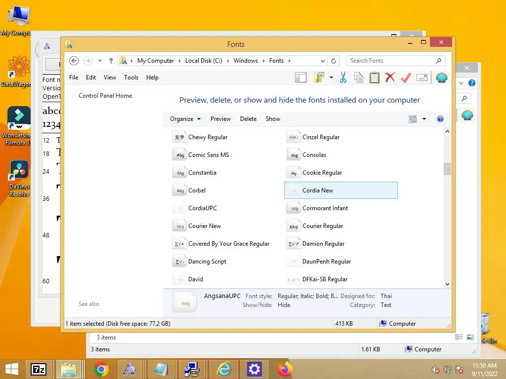Change view using the views icon
The width and height of the screenshot is (506, 379).
coord(413,119)
